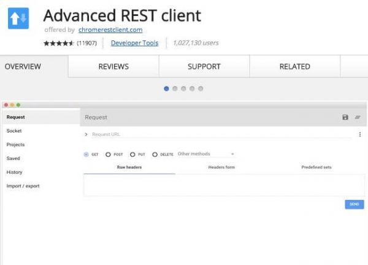Open the Other methods dropdown

tap(206, 154)
